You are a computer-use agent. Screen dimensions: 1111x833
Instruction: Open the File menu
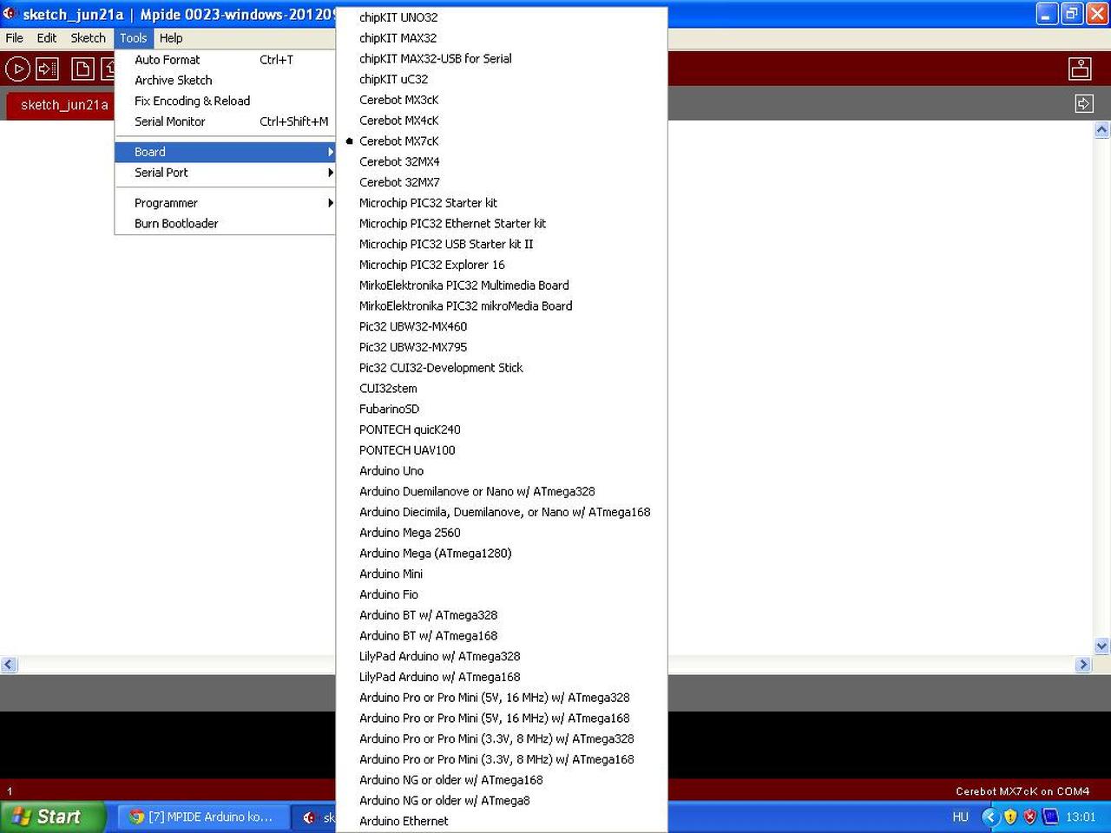coord(15,38)
